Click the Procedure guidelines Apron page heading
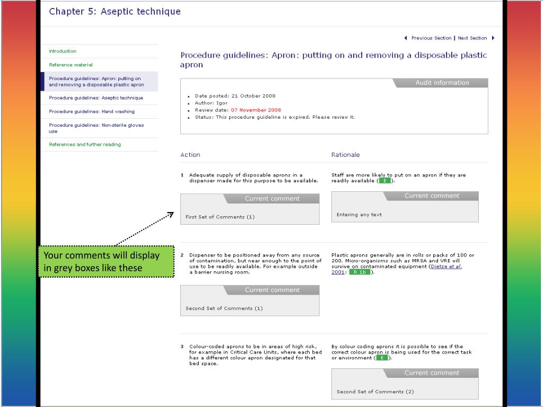The height and width of the screenshot is (407, 543). click(334, 60)
